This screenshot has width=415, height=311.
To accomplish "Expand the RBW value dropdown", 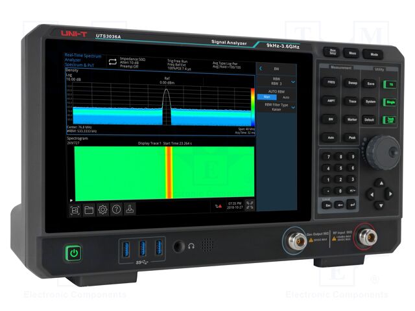I will pos(293,82).
